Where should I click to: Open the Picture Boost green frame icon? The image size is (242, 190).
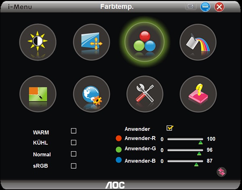38,94
